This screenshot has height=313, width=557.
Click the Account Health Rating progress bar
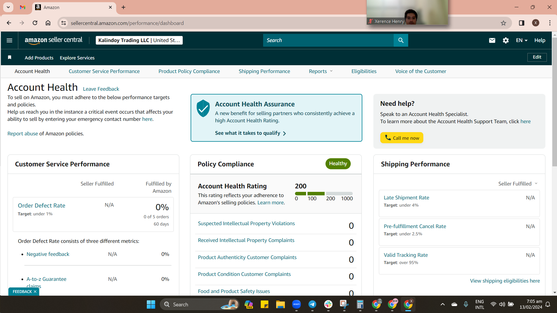tap(324, 194)
